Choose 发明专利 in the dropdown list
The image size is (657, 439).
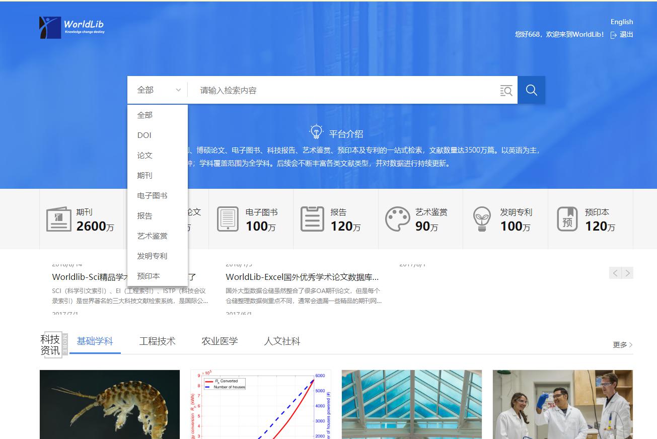tap(152, 256)
